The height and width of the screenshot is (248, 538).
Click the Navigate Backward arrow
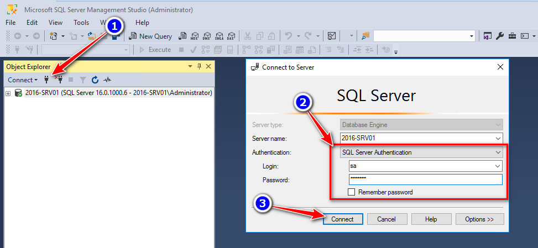pyautogui.click(x=17, y=35)
